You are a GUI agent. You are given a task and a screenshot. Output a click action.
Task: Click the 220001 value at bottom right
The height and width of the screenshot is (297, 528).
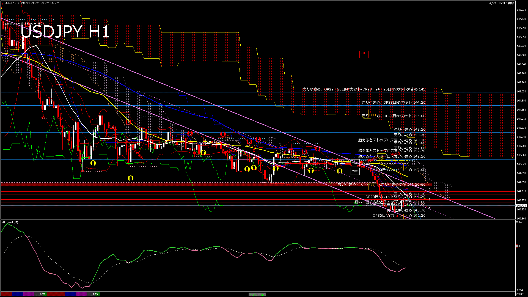(520, 294)
